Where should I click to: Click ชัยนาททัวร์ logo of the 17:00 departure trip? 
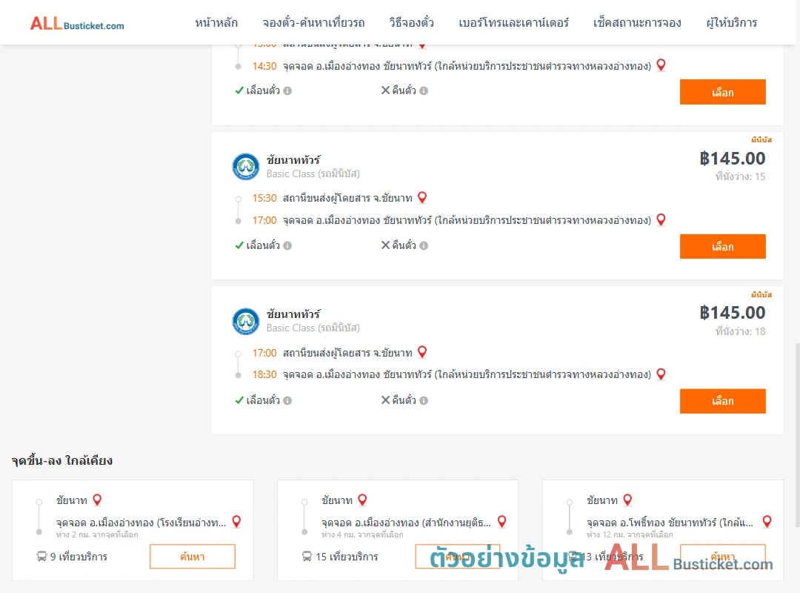(245, 321)
